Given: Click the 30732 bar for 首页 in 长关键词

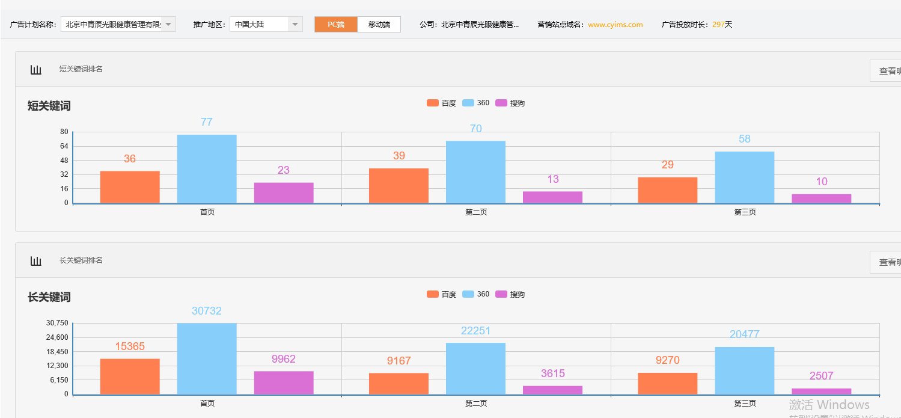Looking at the screenshot, I should pyautogui.click(x=207, y=358).
